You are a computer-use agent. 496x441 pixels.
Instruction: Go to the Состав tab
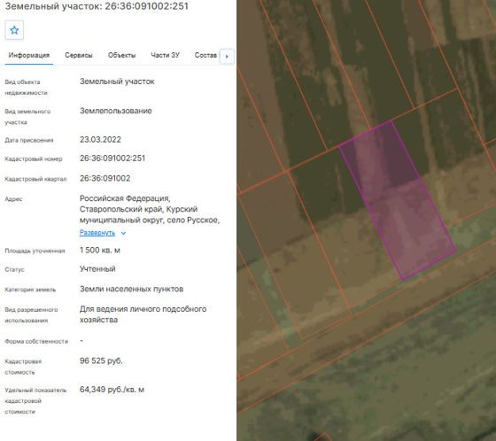click(205, 55)
